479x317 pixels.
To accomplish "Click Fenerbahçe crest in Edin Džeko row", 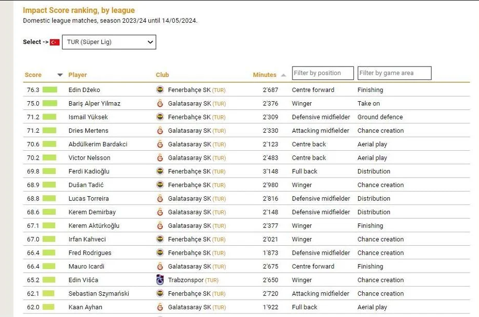I will (x=160, y=90).
